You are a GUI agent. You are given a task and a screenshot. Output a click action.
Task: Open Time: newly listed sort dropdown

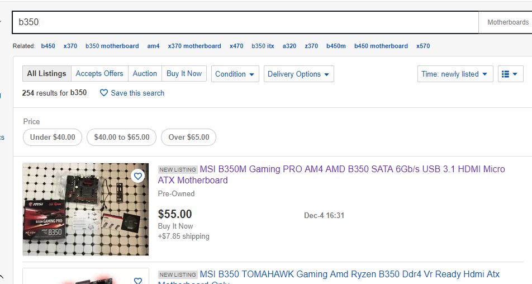[455, 74]
